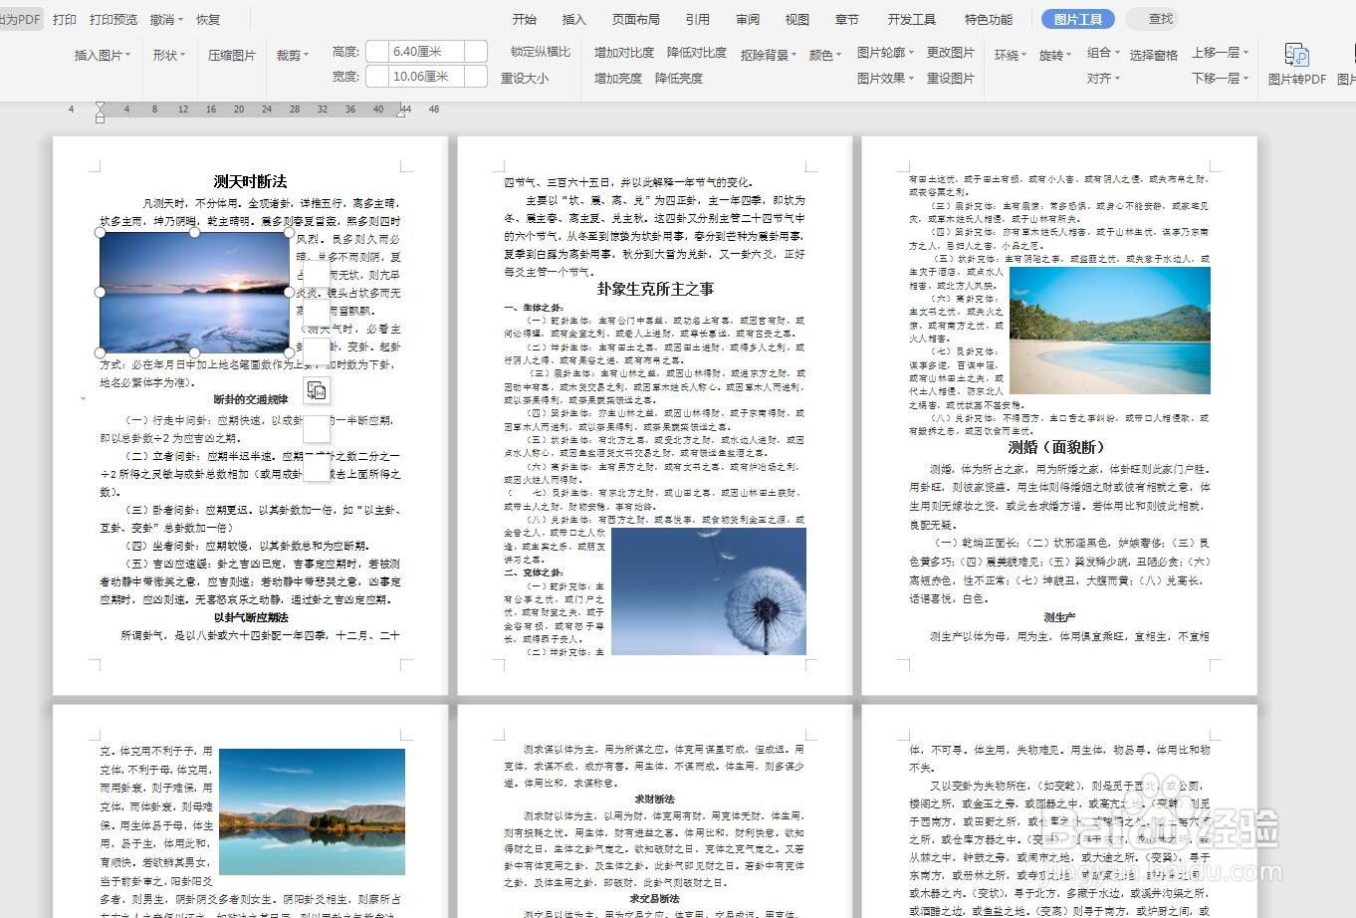
Task: Expand the 组合 group dropdown
Action: pyautogui.click(x=1103, y=52)
